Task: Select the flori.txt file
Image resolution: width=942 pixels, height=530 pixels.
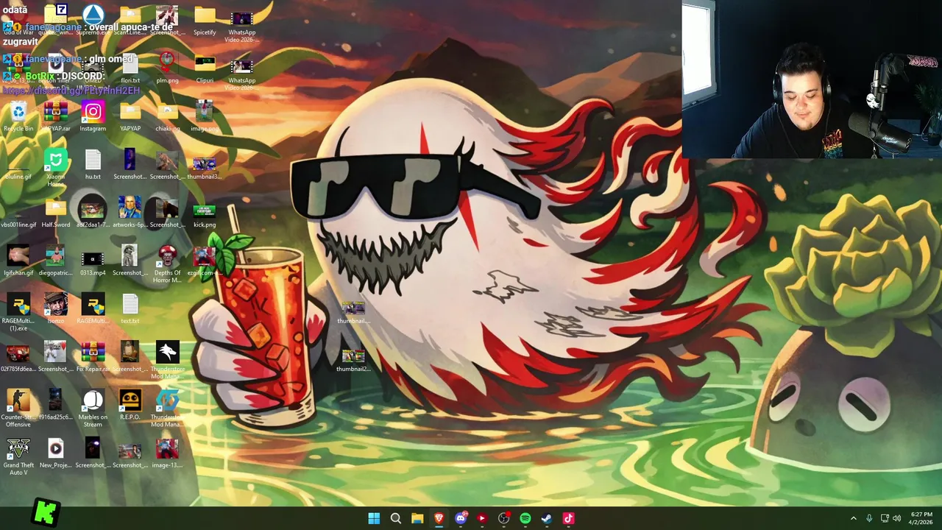Action: coord(130,68)
